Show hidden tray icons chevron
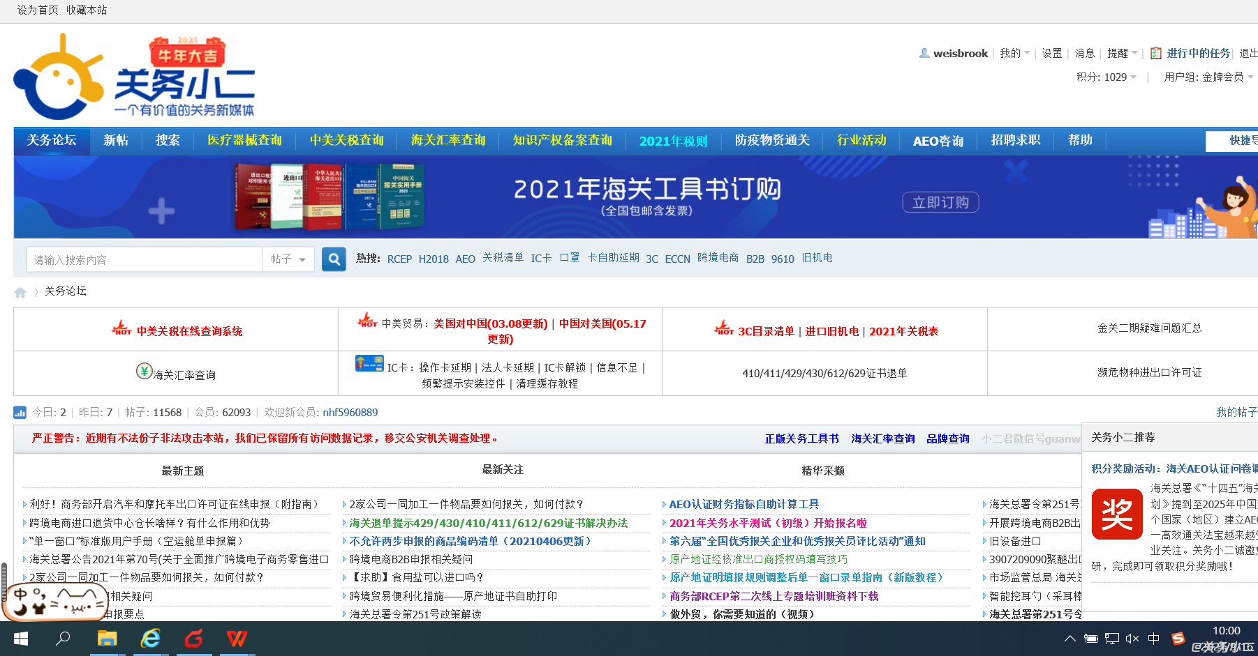Image resolution: width=1258 pixels, height=656 pixels. (1070, 639)
